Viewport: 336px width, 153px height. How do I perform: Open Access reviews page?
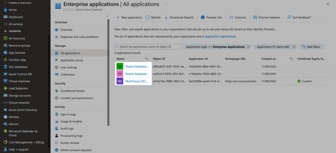70,143
